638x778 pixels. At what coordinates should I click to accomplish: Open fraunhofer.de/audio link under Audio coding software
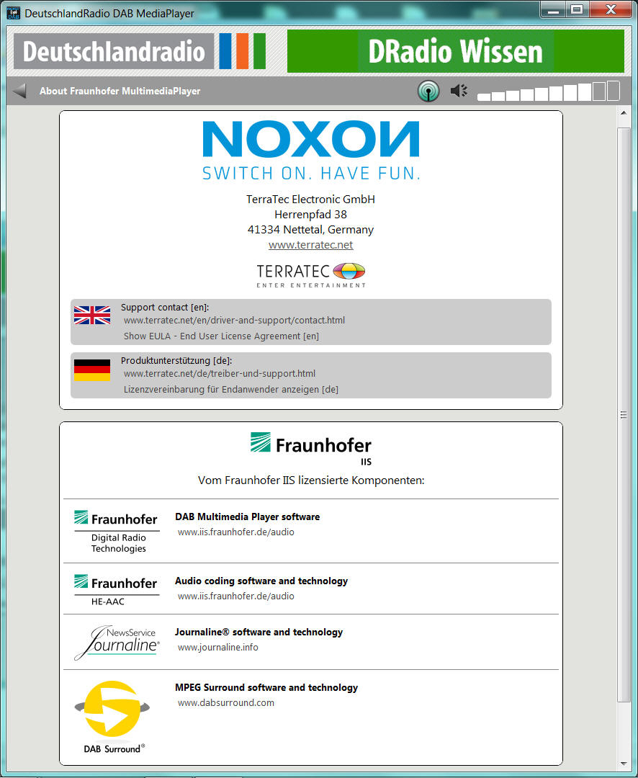click(235, 596)
